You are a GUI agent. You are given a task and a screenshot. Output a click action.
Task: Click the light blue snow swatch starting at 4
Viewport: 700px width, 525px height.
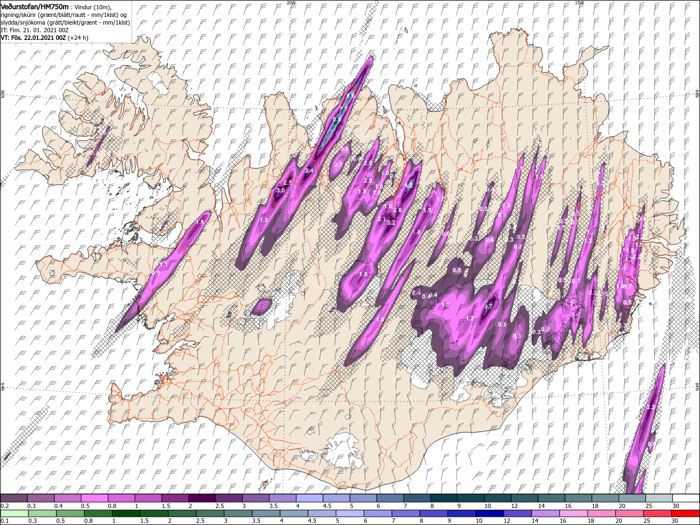(x=309, y=498)
